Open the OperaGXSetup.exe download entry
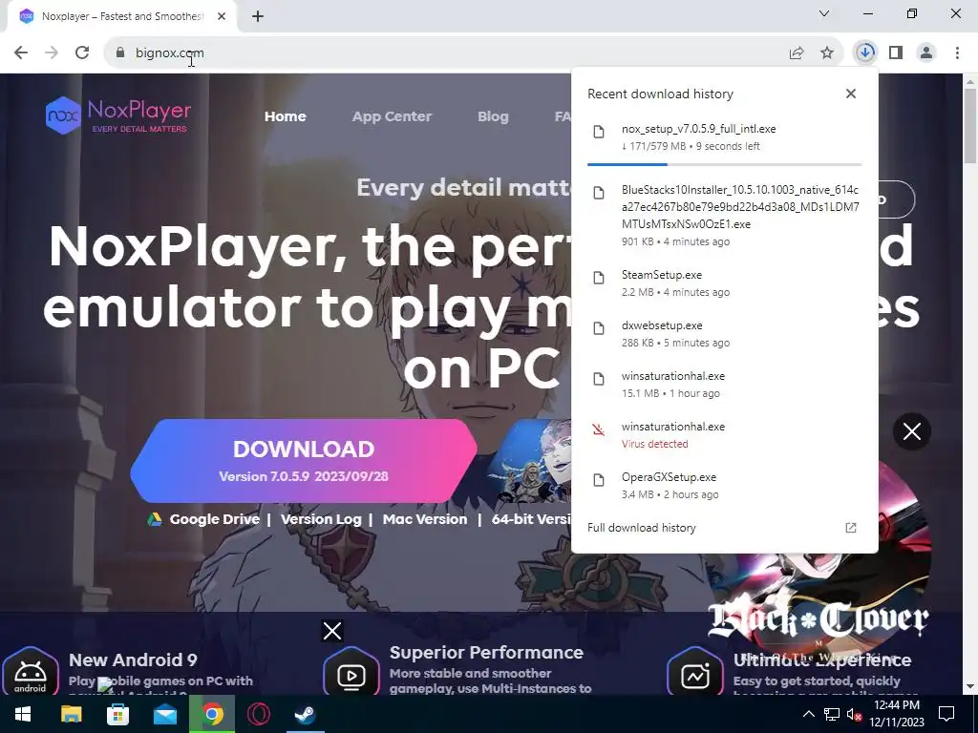This screenshot has width=978, height=733. tap(725, 485)
